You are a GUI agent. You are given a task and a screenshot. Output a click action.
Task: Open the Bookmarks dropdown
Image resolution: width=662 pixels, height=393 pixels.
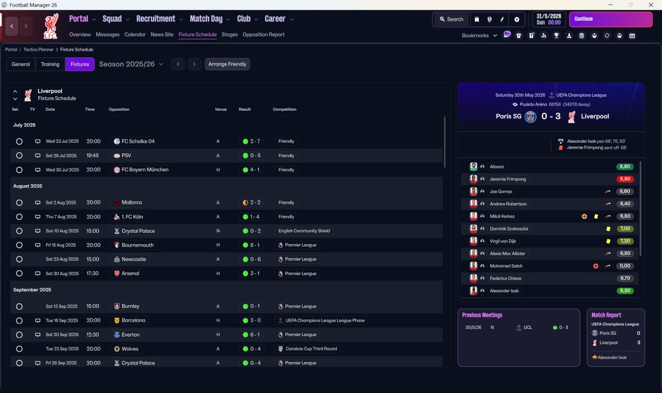point(479,36)
